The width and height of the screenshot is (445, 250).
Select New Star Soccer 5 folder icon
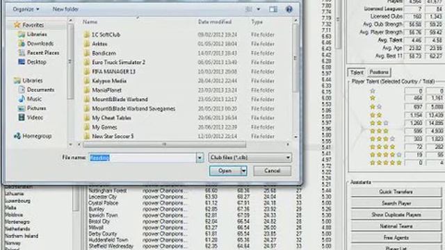tap(87, 136)
